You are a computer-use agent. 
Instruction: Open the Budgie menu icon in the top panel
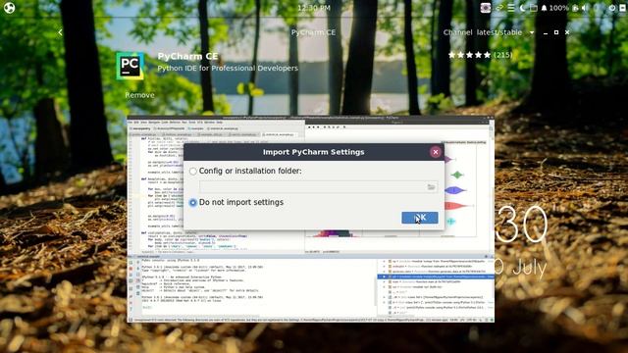pyautogui.click(x=9, y=8)
